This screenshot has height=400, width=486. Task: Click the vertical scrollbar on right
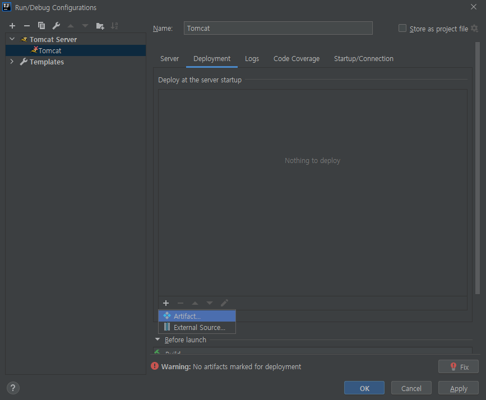pyautogui.click(x=478, y=168)
